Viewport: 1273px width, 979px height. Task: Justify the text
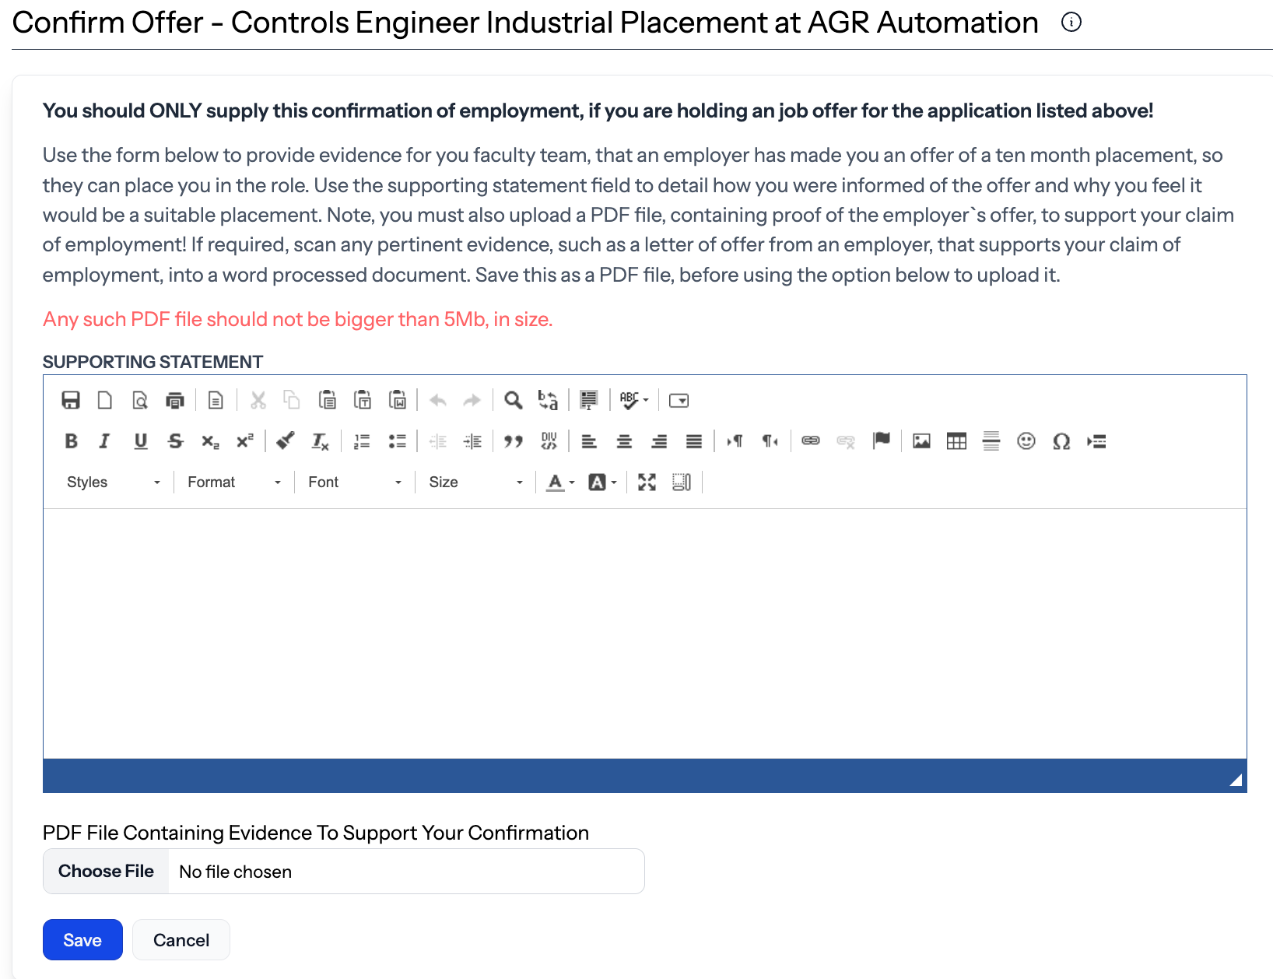click(x=694, y=441)
